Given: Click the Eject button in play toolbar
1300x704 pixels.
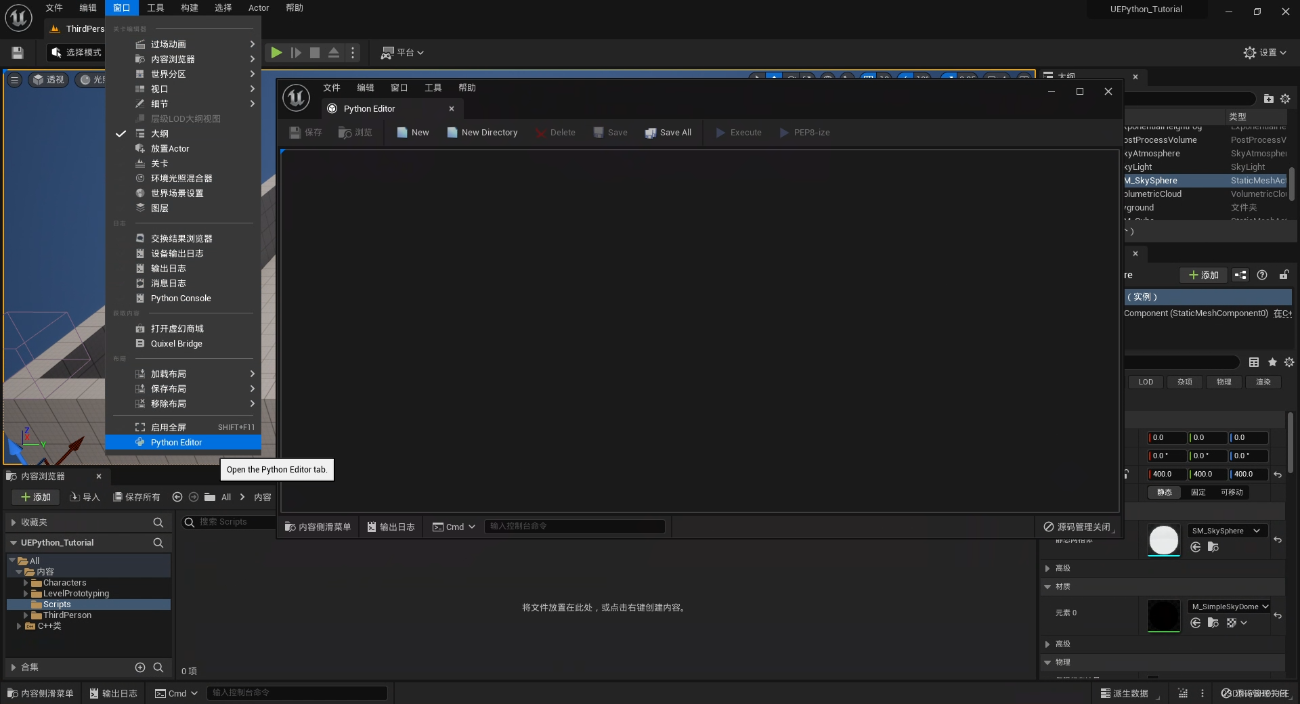Looking at the screenshot, I should tap(334, 53).
